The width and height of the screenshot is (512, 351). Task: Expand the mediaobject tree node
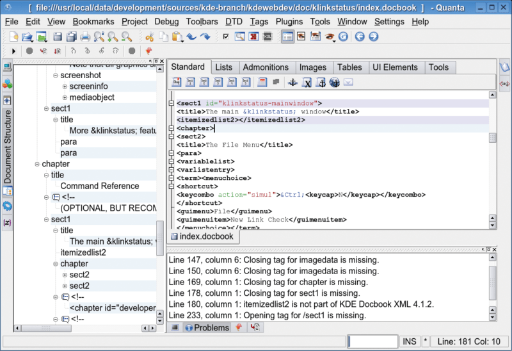[65, 97]
